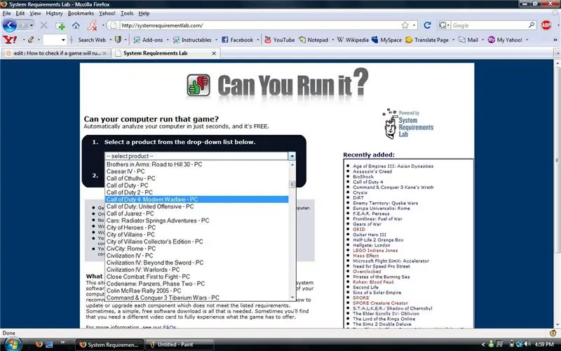Click the product list scrollbar thumb
The height and width of the screenshot is (351, 561).
292,184
